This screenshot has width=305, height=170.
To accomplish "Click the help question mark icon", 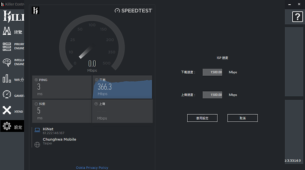I will [x=297, y=17].
